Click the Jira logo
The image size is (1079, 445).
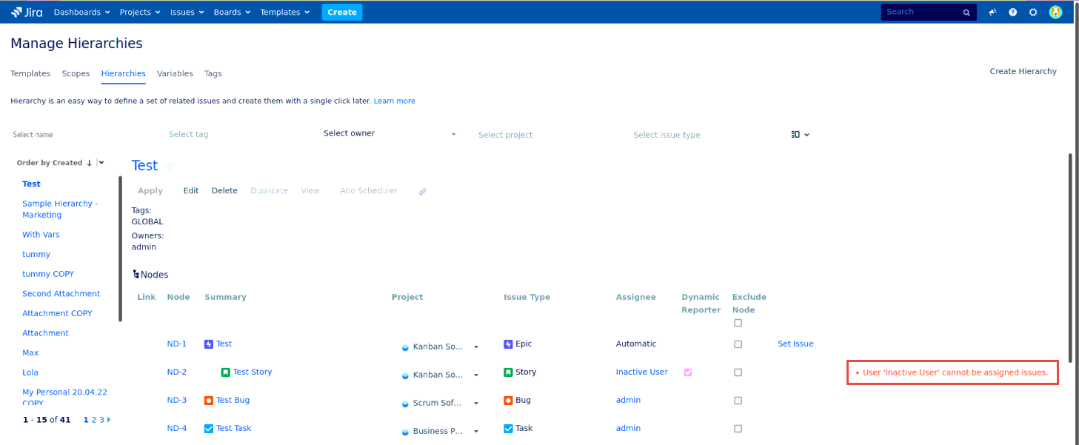27,13
